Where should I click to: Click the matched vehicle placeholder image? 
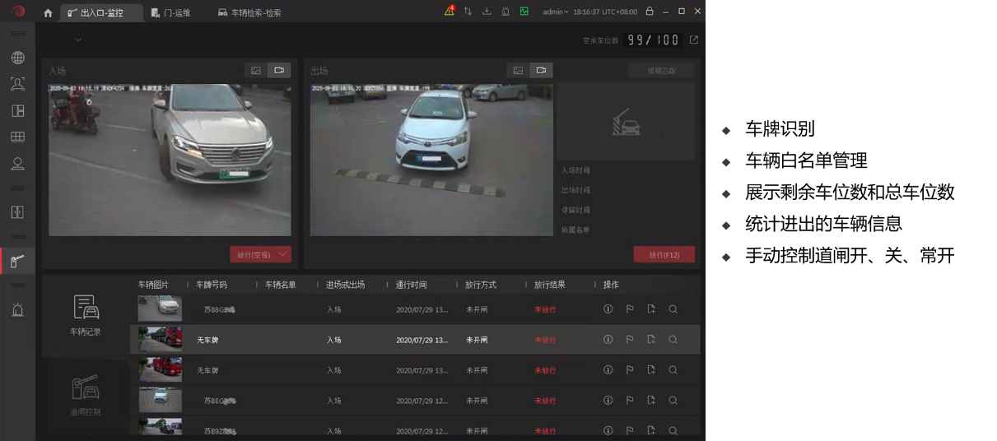(x=626, y=120)
